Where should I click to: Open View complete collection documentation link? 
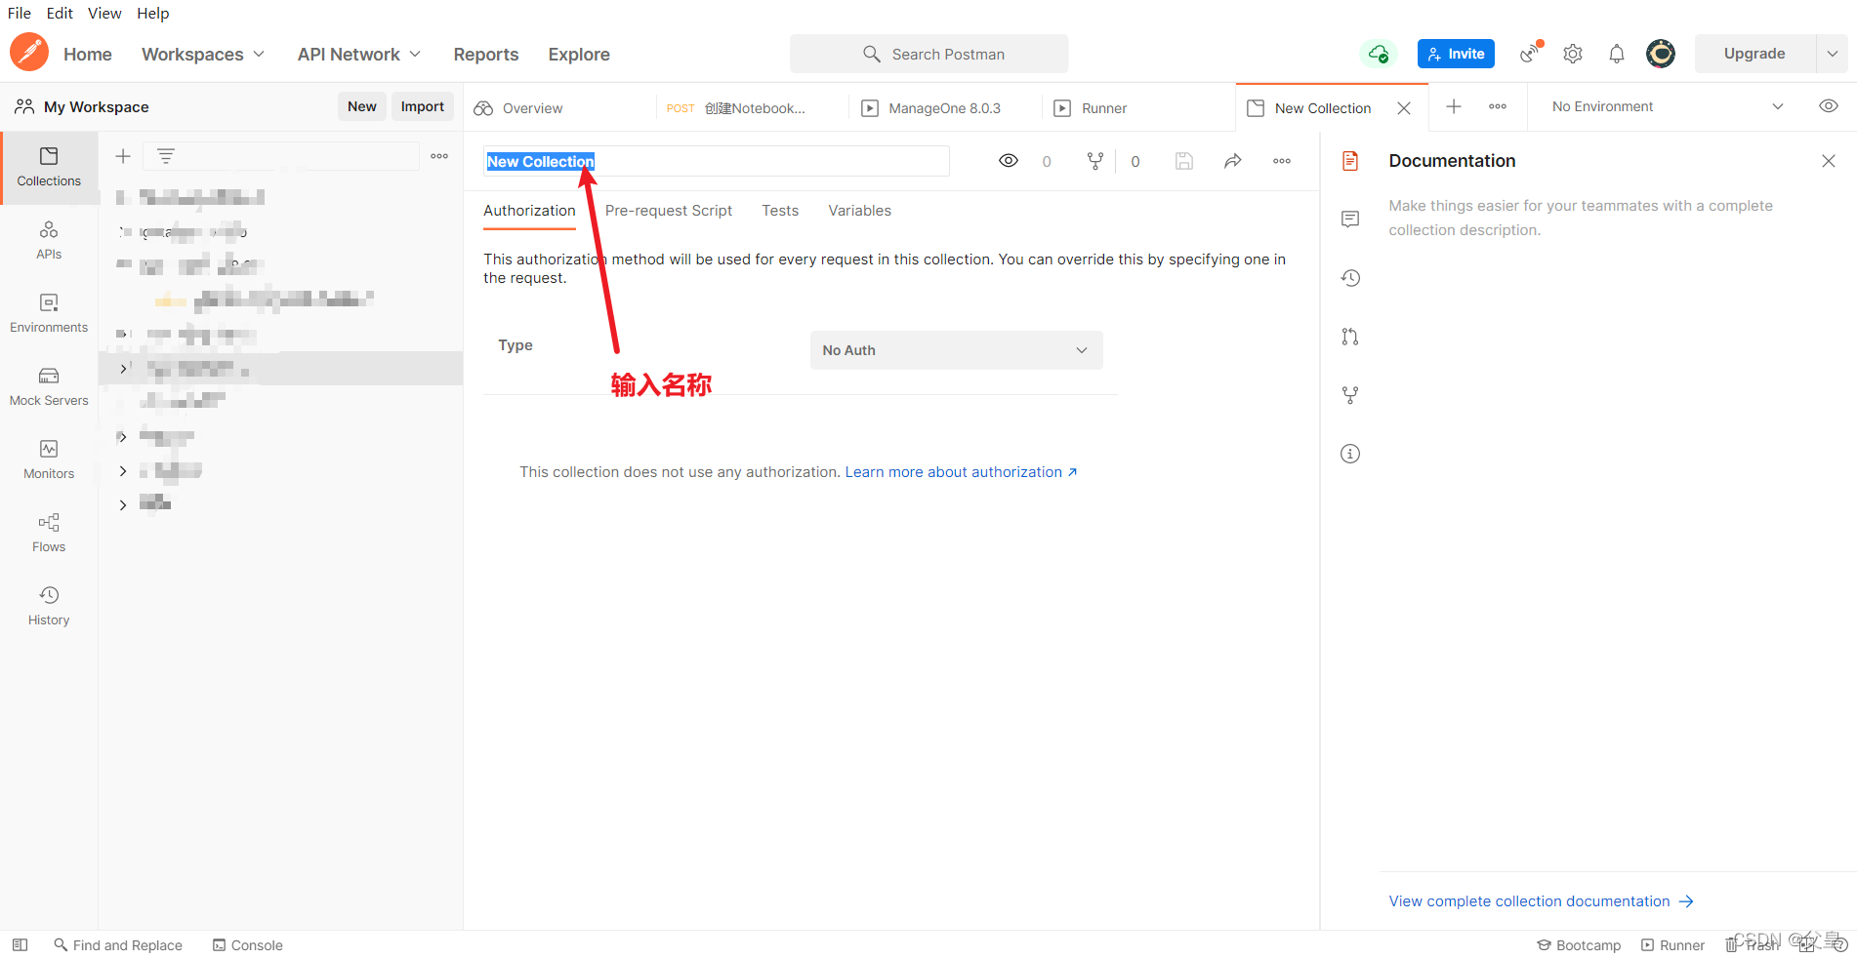pos(1541,901)
